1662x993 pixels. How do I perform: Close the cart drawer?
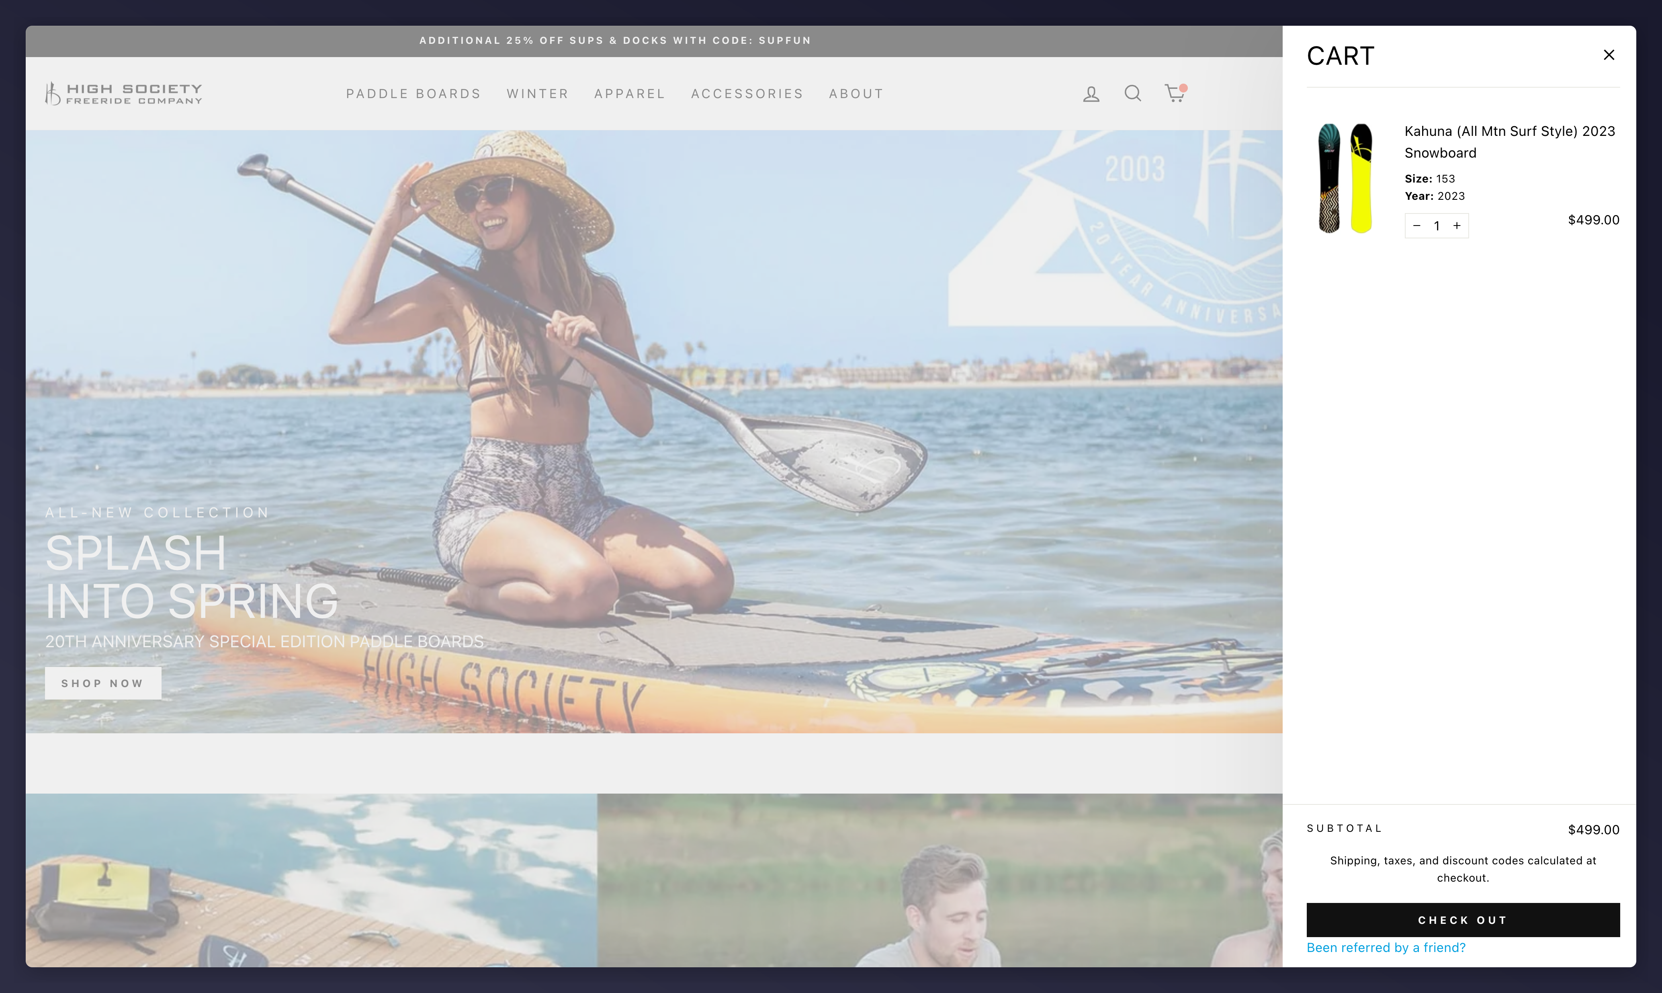click(x=1609, y=55)
